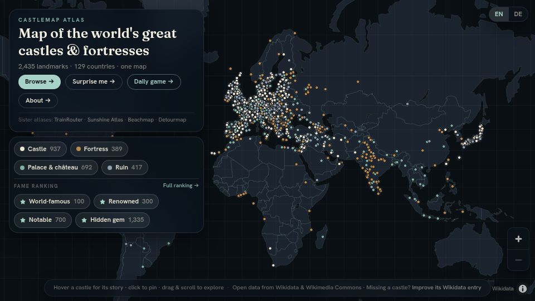Filter by Notable ranking
Screen dimensions: 535x301
click(43, 220)
